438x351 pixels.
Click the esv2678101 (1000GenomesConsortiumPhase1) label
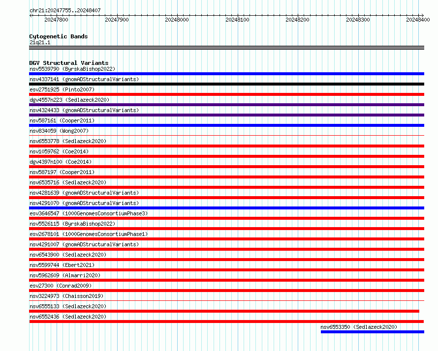coord(89,234)
